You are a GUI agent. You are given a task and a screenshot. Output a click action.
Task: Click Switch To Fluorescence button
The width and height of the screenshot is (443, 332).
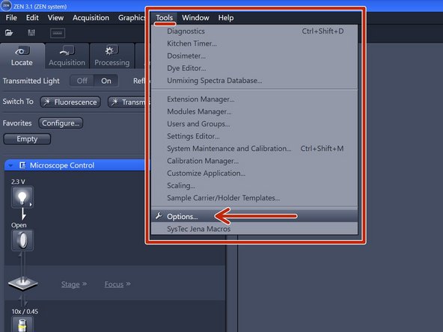pyautogui.click(x=70, y=102)
